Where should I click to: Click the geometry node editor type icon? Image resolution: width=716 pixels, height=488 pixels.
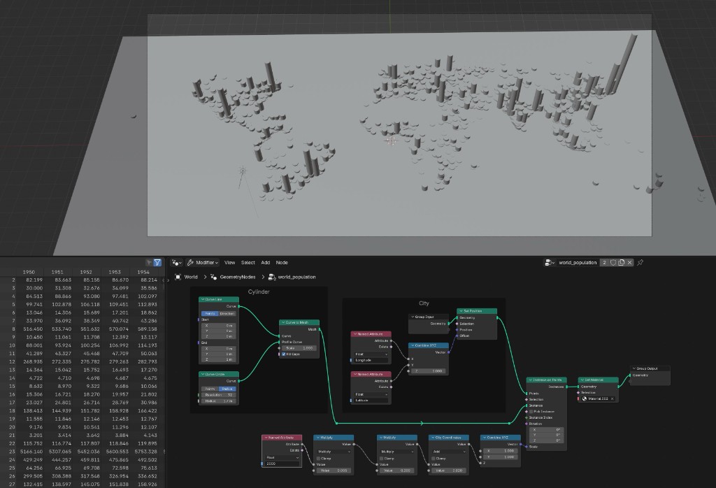coord(176,262)
